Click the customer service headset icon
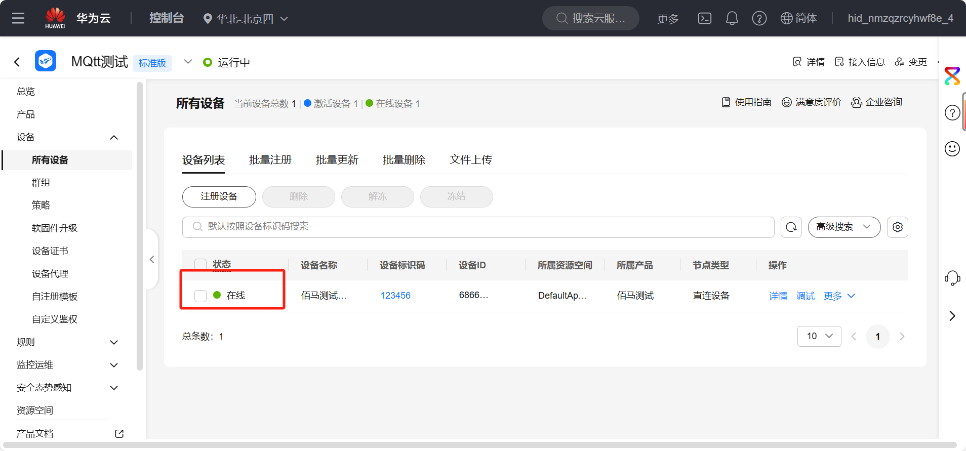This screenshot has width=966, height=451. tap(952, 278)
